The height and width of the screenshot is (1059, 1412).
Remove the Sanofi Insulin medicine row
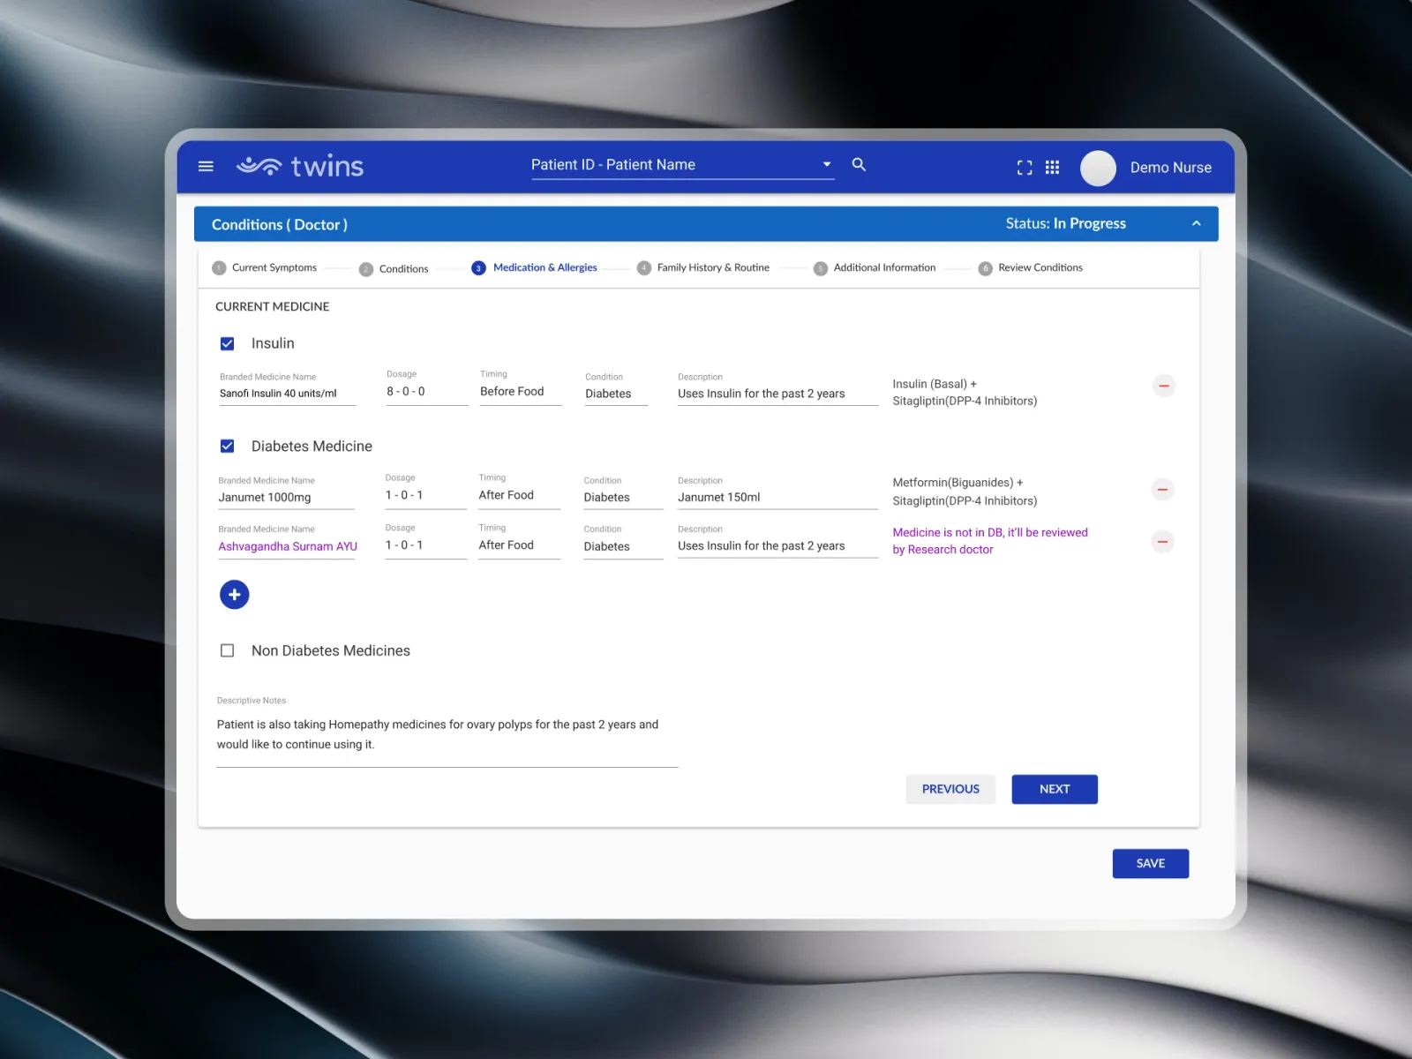click(1164, 386)
